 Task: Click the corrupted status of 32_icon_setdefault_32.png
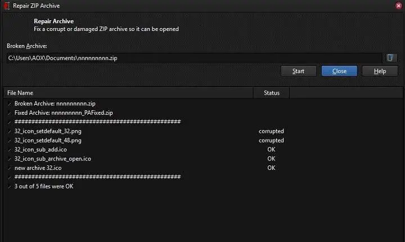[x=271, y=131]
